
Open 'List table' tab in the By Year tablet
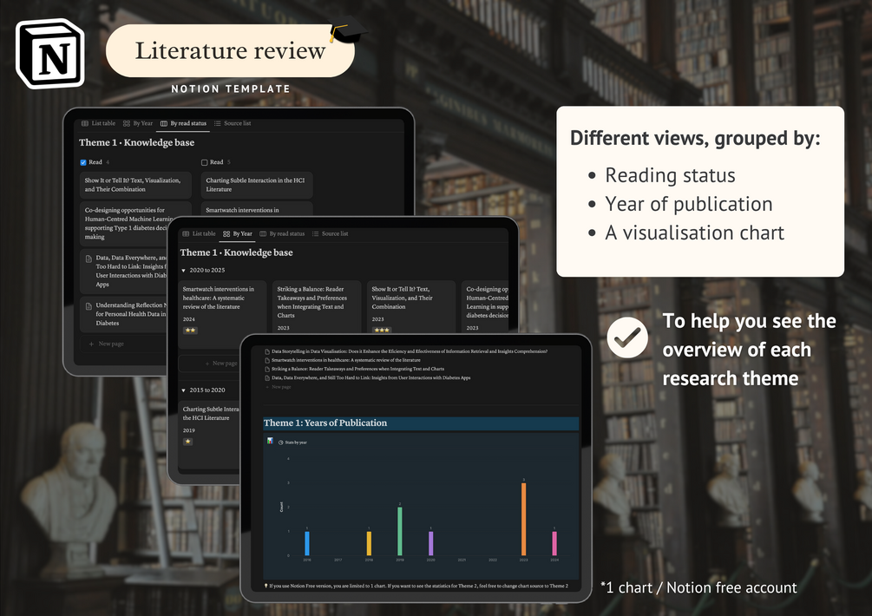199,234
